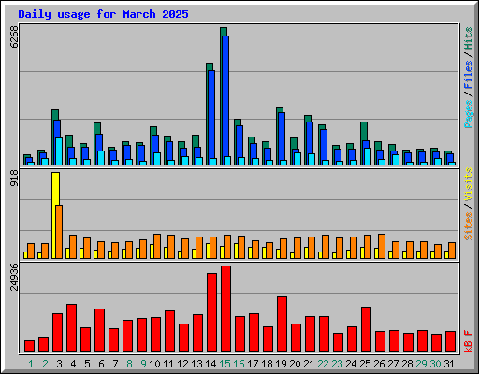
Task: Click the 'KB F' legend label
Action: [x=469, y=341]
